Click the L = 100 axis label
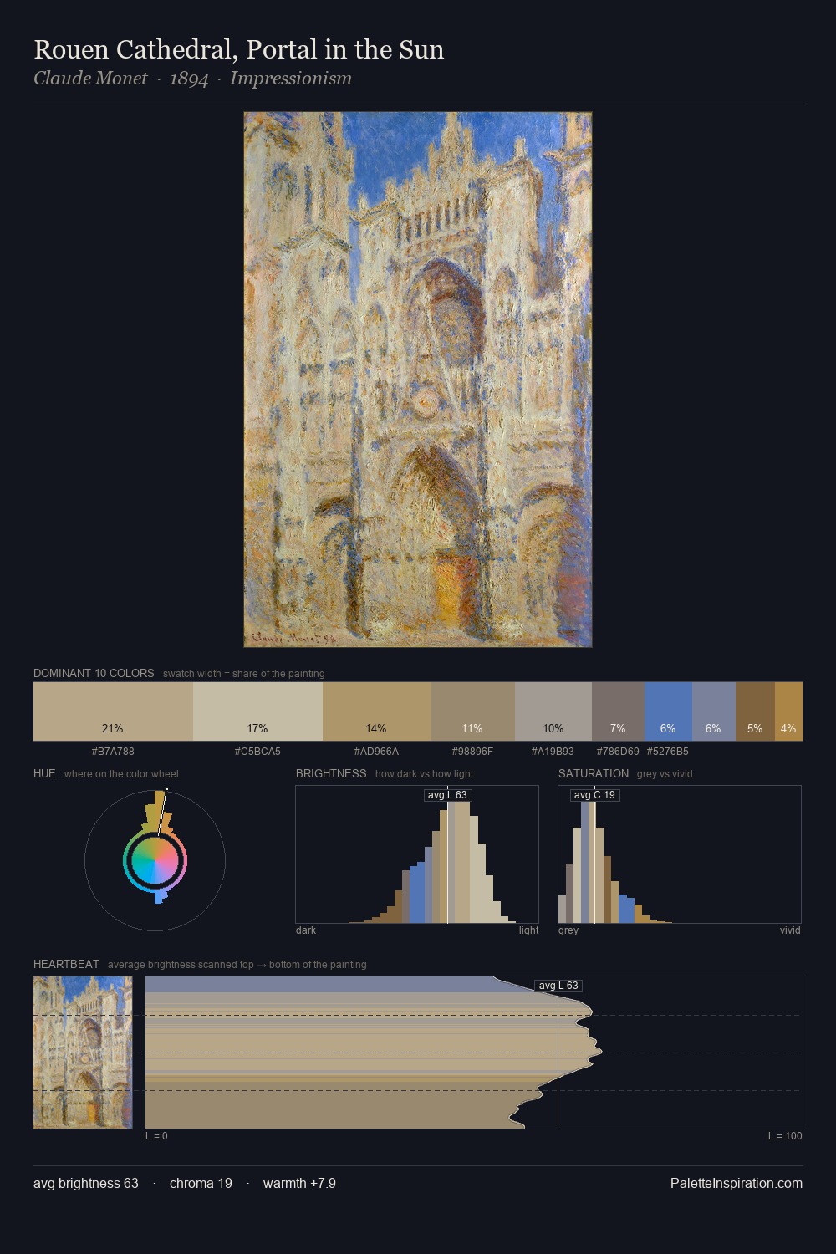 785,1136
